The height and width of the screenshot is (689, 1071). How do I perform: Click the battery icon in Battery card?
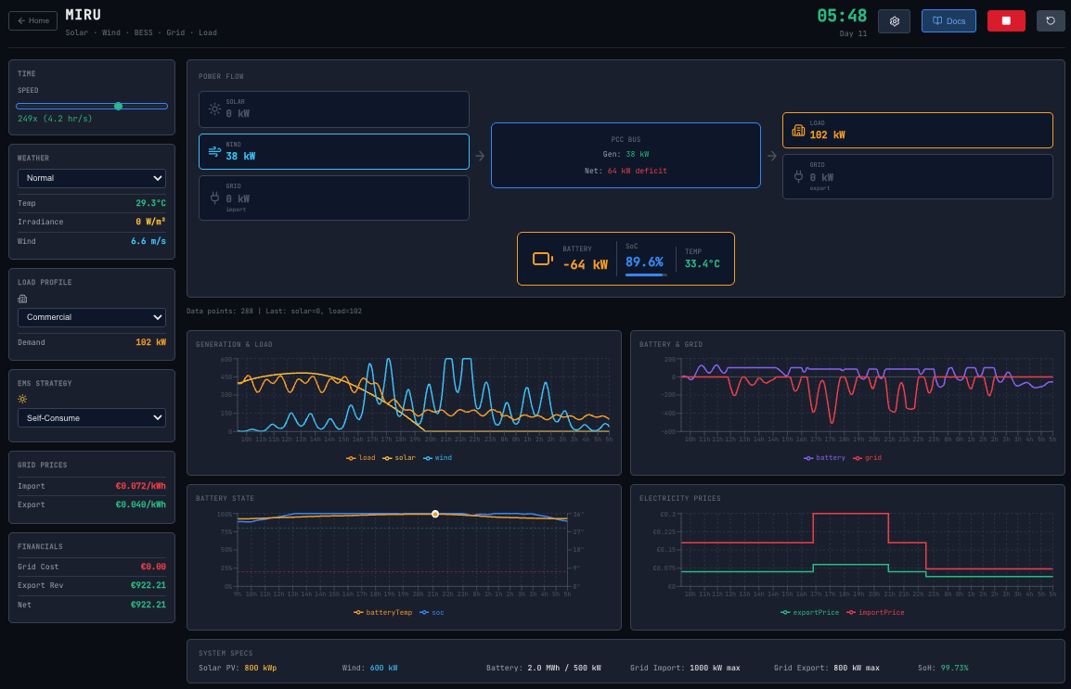click(542, 259)
